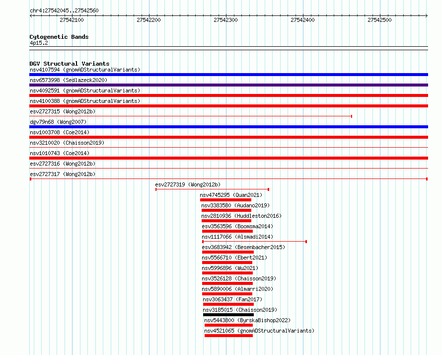Viewport: 442px width, 355px height.
Task: Select the nsv2810936 (Huddleston2016) label
Action: point(241,216)
